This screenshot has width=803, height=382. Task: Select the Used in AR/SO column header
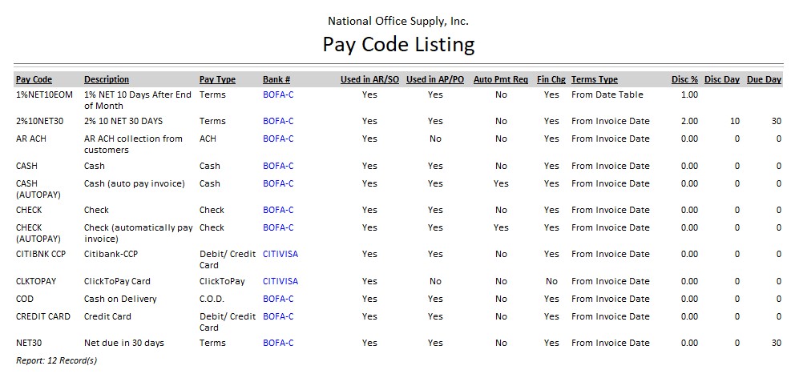tap(369, 80)
